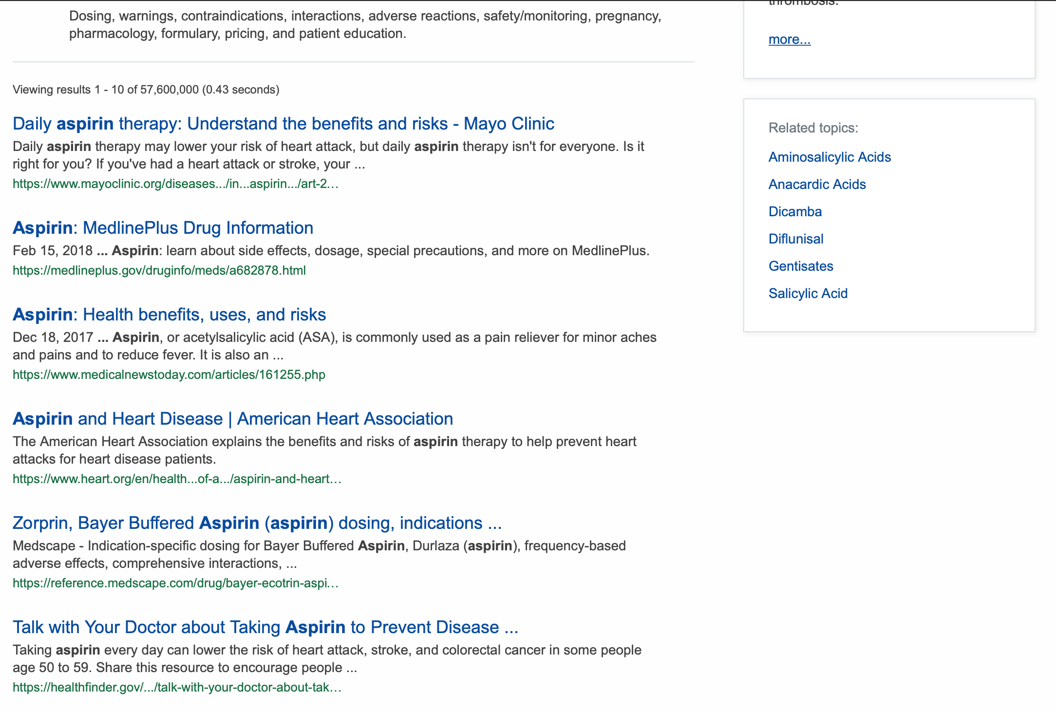Select Diflunisal related topic

pos(796,239)
